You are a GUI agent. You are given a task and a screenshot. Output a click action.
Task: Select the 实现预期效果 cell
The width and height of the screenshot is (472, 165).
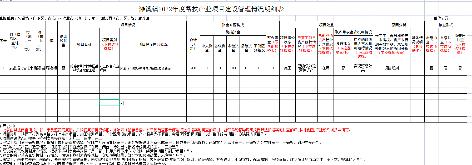[363, 68]
